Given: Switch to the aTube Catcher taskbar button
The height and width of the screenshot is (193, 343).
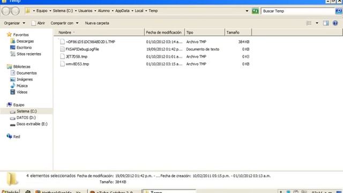Looking at the screenshot, I should pos(114,191).
